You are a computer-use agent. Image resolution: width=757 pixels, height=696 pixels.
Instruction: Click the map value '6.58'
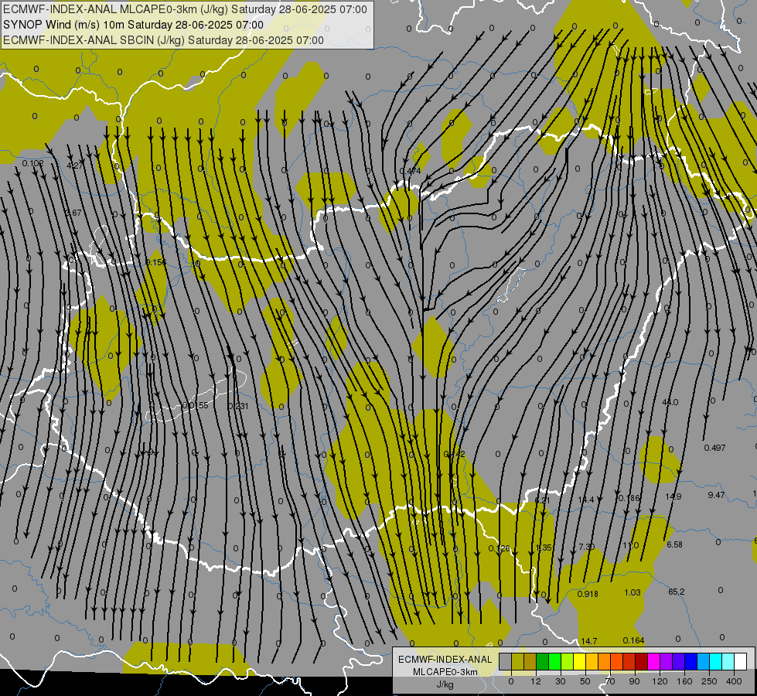pyautogui.click(x=674, y=544)
